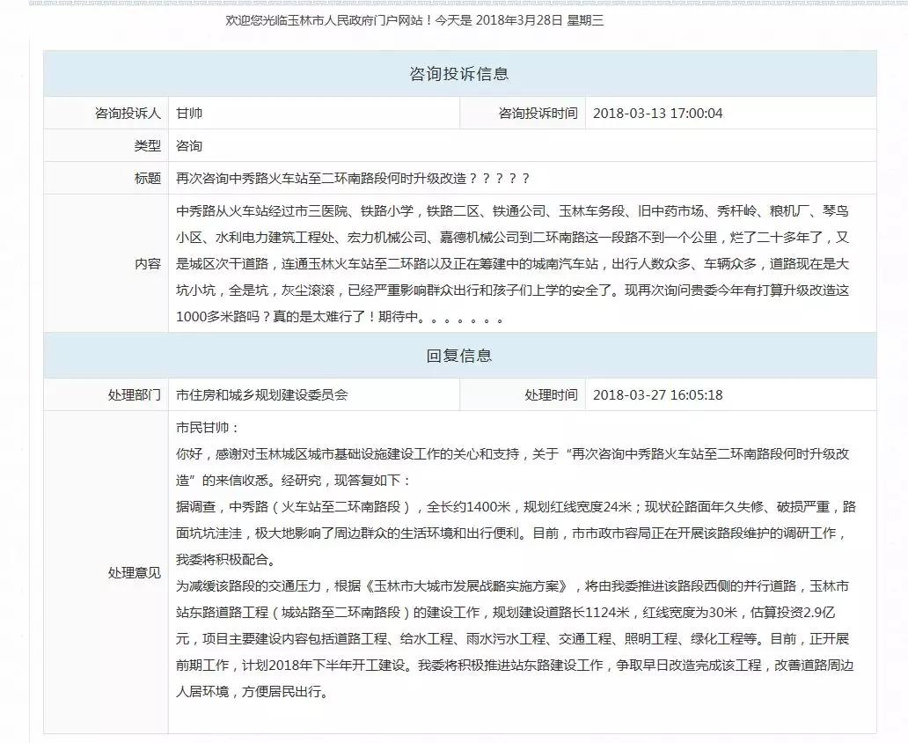Click the reply line starting '你好，感谢对玉林城区'
The width and height of the screenshot is (908, 743).
512,453
